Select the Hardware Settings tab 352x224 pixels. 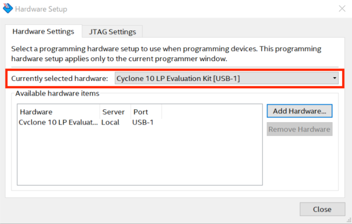[43, 32]
